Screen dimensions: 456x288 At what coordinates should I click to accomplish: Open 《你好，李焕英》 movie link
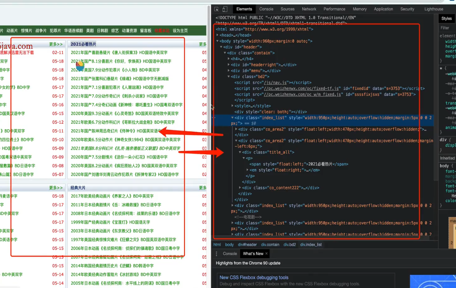121,61
